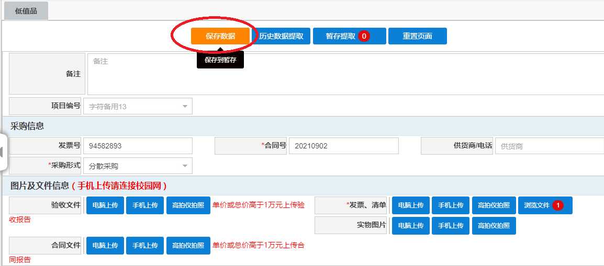The width and height of the screenshot is (604, 266).
Task: Click 手机上传 for 验收文件
Action: [145, 205]
